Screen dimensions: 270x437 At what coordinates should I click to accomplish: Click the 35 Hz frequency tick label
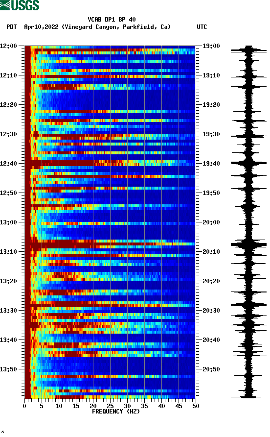pos(144,406)
